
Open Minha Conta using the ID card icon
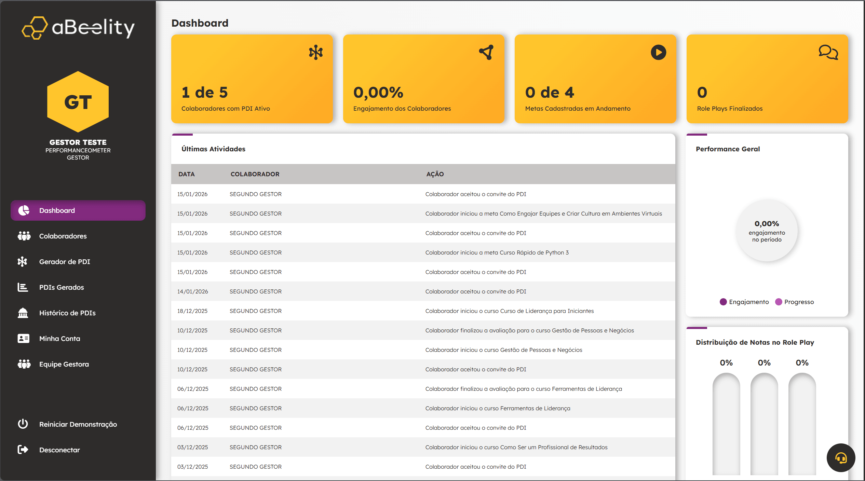click(x=23, y=338)
